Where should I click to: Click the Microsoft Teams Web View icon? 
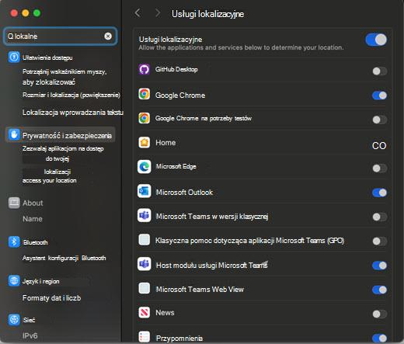point(145,288)
